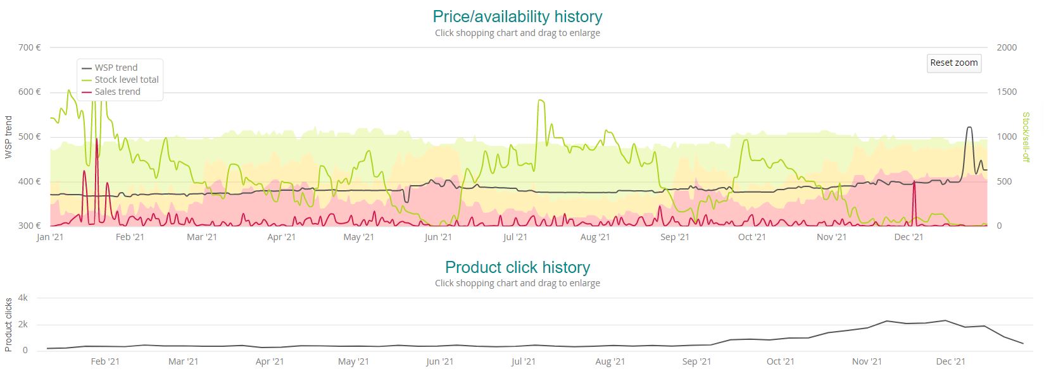Click the product clicks peak near Dec '21

(x=945, y=320)
